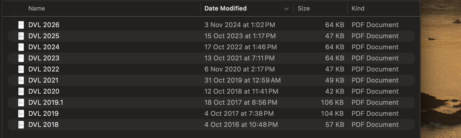Select the DVL 2020 file name
461x138 pixels.
click(44, 91)
